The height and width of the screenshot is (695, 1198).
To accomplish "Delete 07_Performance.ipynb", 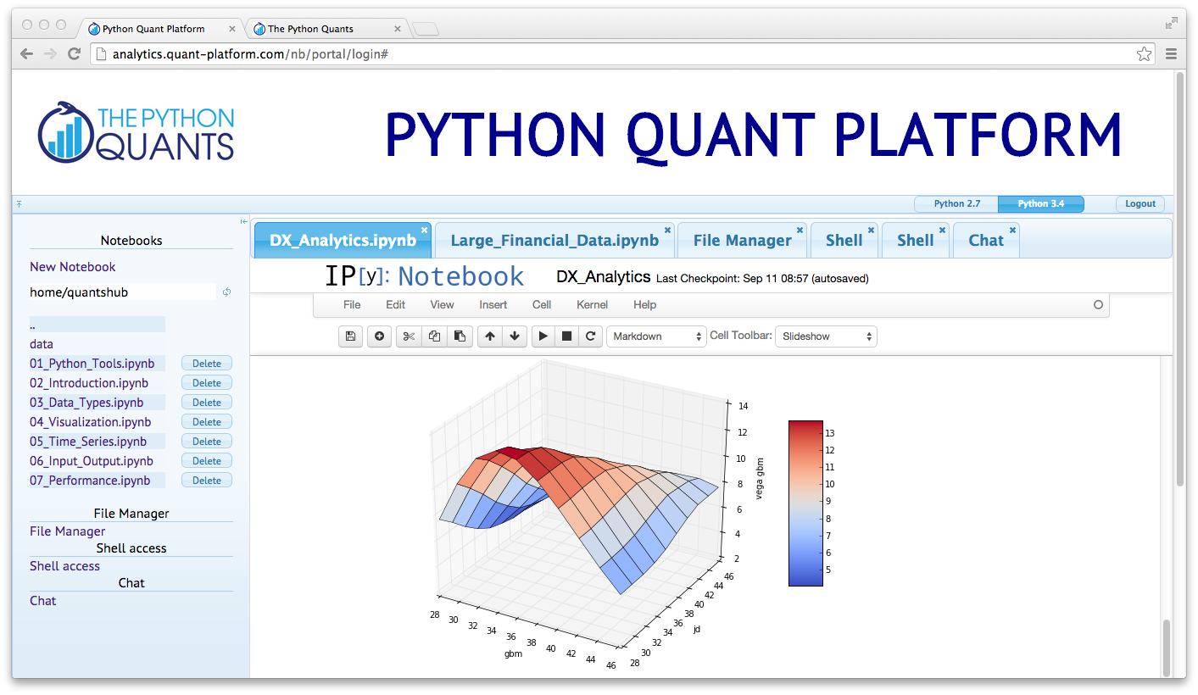I will point(207,481).
